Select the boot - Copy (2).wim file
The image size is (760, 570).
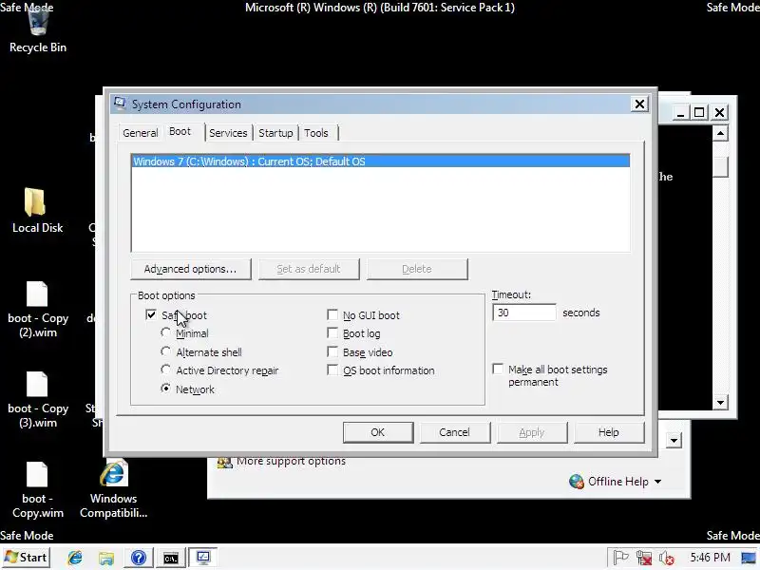point(37,294)
